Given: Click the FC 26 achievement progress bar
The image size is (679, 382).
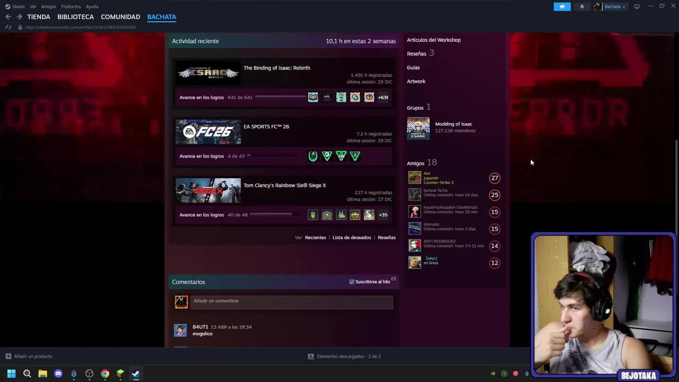Looking at the screenshot, I should (272, 156).
